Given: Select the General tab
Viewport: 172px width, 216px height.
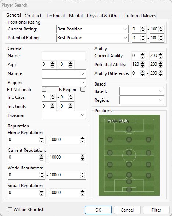Looking at the screenshot, I should click(14, 15).
